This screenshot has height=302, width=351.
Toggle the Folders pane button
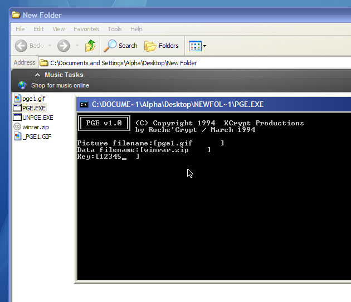(162, 46)
